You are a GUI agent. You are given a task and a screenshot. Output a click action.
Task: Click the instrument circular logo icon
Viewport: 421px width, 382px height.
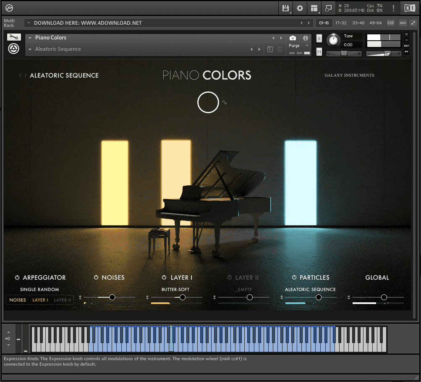tap(13, 49)
